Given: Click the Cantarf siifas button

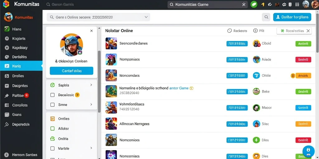Looking at the screenshot, I should point(71,71).
